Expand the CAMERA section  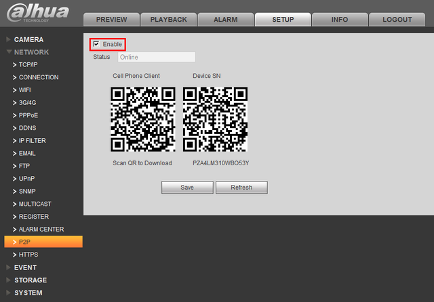28,39
